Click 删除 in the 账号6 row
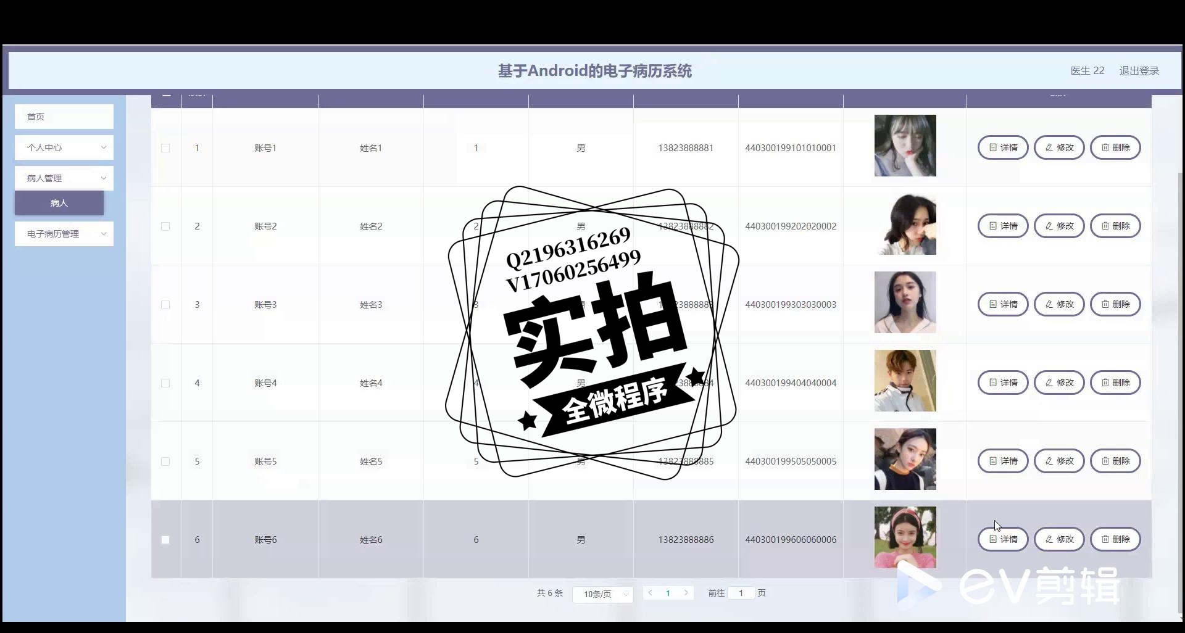 click(1115, 539)
